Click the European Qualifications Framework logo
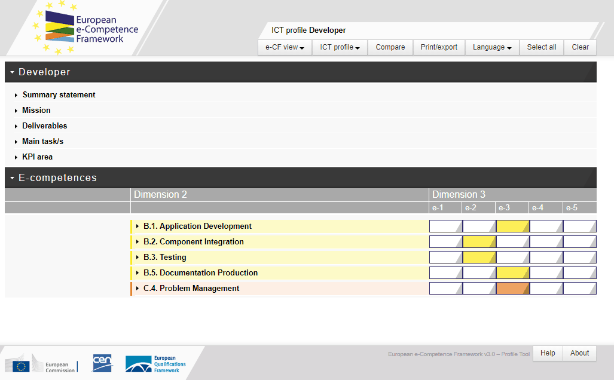This screenshot has height=380, width=614. pyautogui.click(x=155, y=364)
